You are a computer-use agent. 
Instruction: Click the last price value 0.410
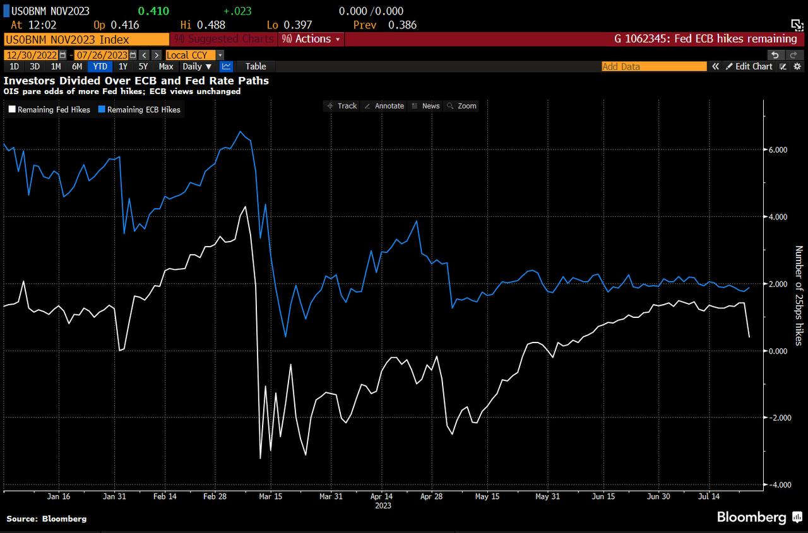click(152, 11)
